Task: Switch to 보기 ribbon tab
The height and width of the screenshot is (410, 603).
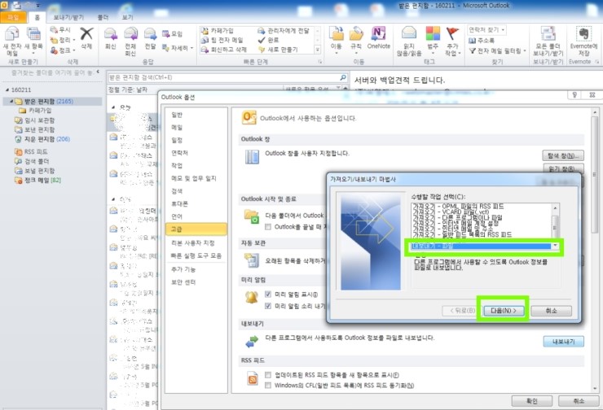Action: [127, 17]
